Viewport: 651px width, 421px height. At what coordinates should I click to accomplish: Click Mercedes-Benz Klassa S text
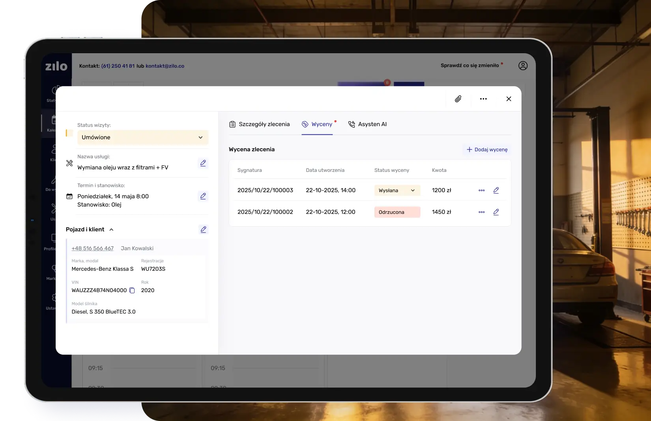tap(103, 269)
